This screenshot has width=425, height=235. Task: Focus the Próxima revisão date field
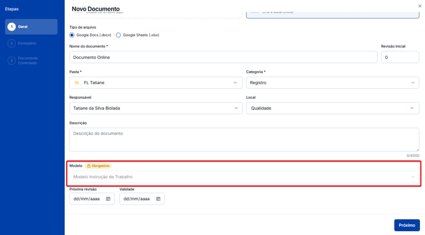91,199
